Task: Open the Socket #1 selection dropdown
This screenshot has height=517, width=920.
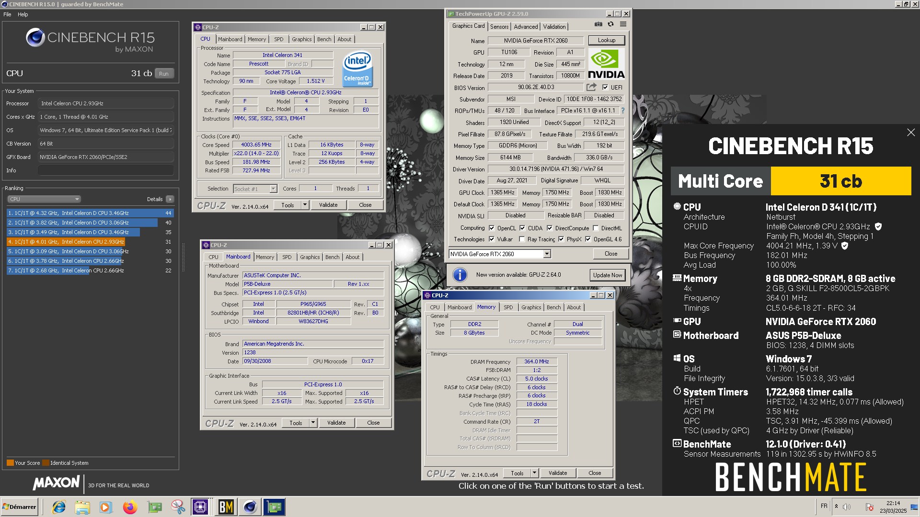Action: (273, 189)
